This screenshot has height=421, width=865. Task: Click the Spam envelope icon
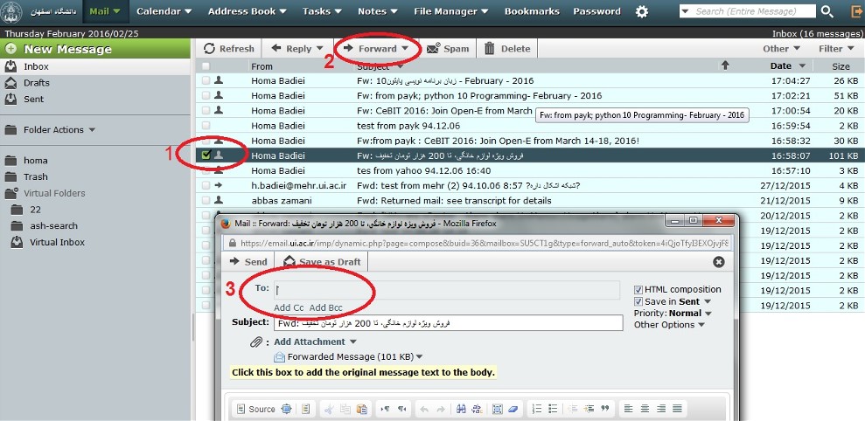click(x=434, y=49)
